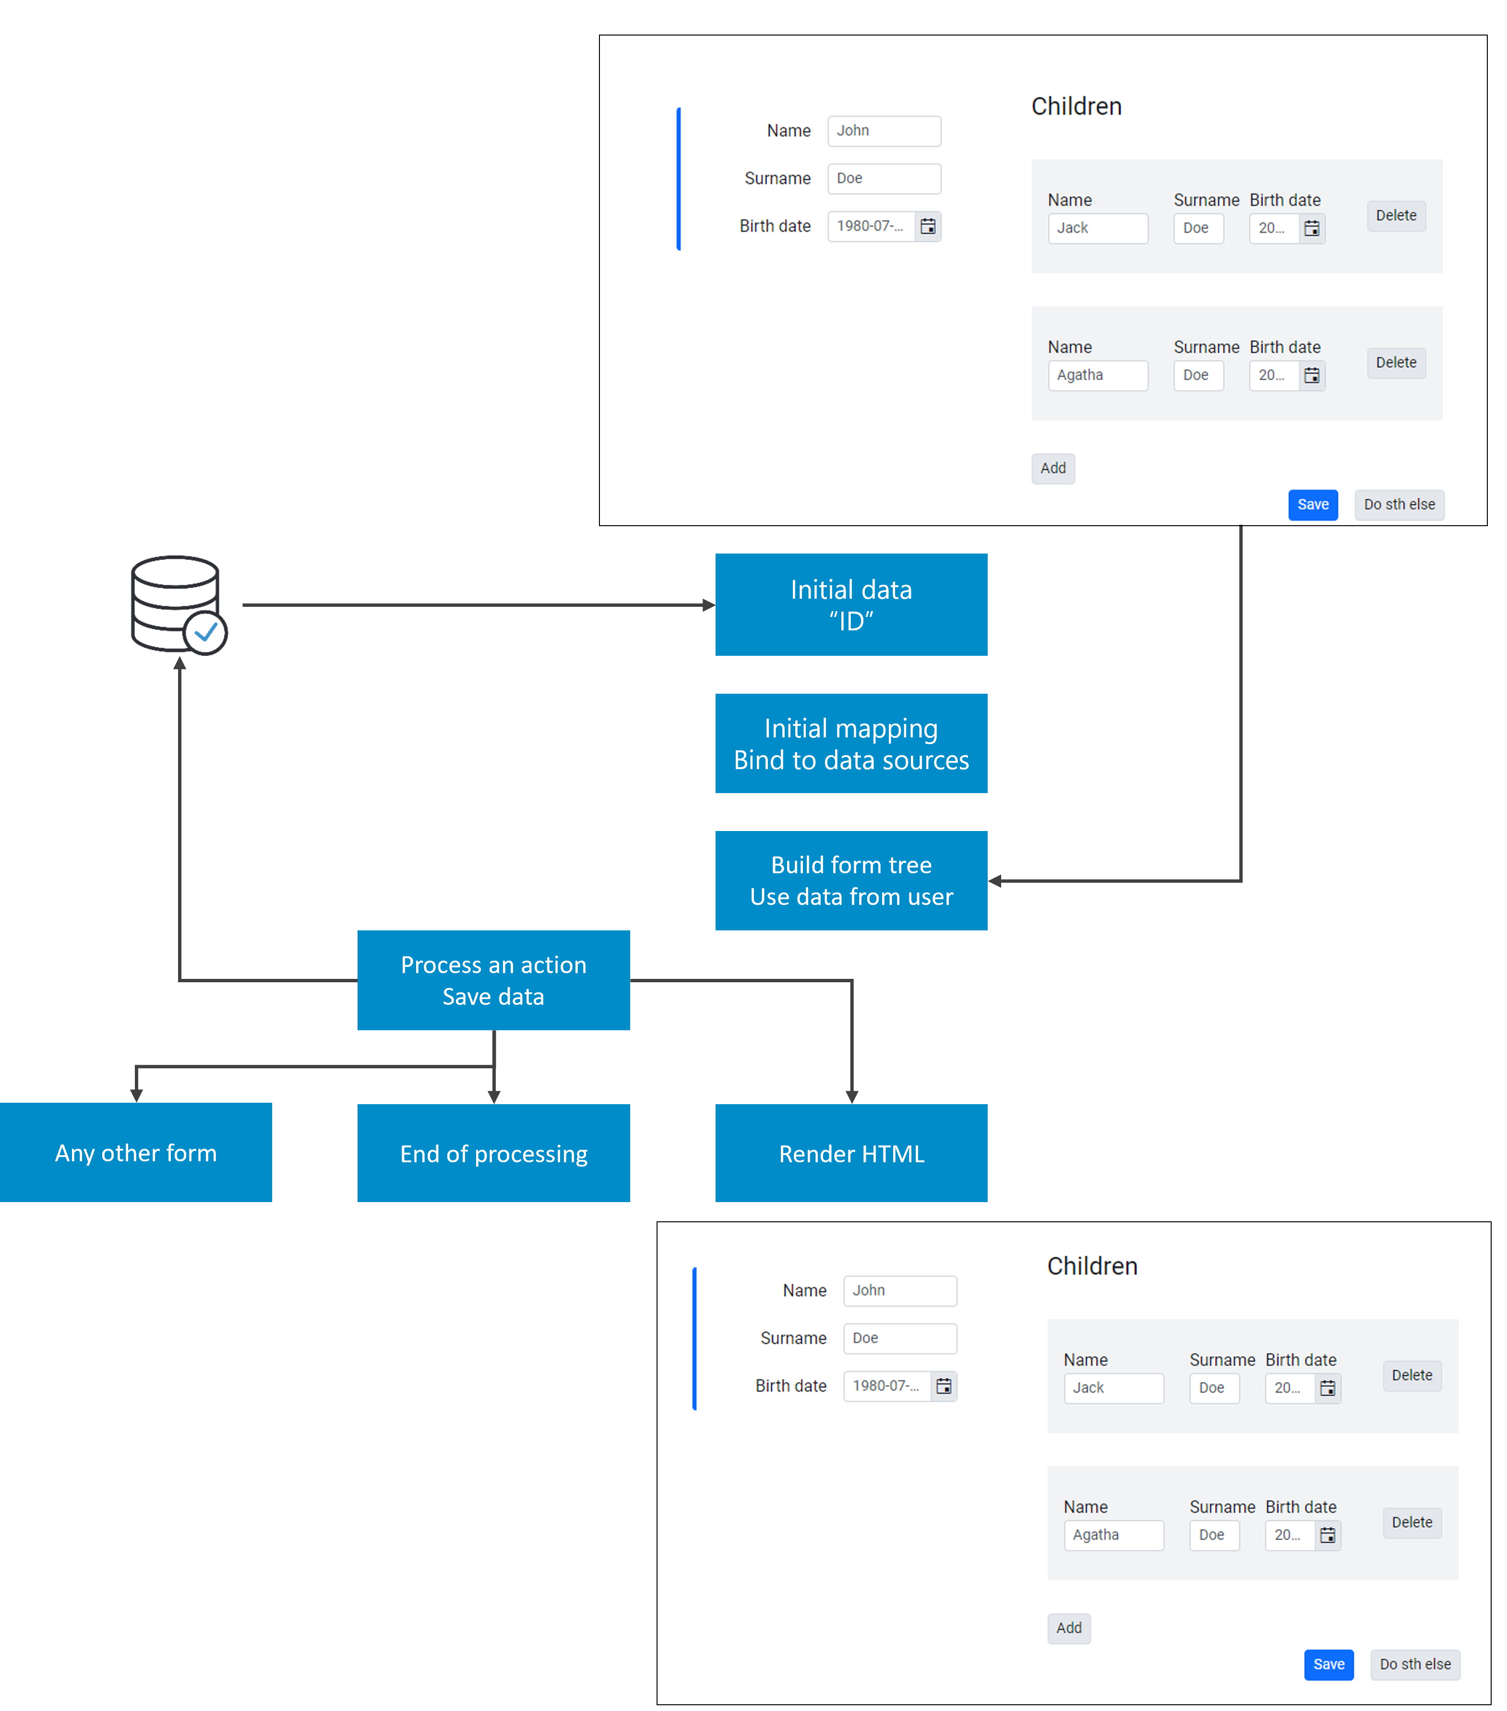Click the Process an action Save data box
The image size is (1507, 1711).
[494, 980]
